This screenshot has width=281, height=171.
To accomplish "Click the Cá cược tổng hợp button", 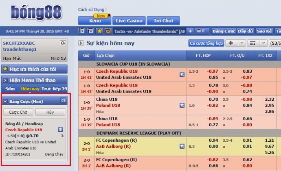I will 206,43.
